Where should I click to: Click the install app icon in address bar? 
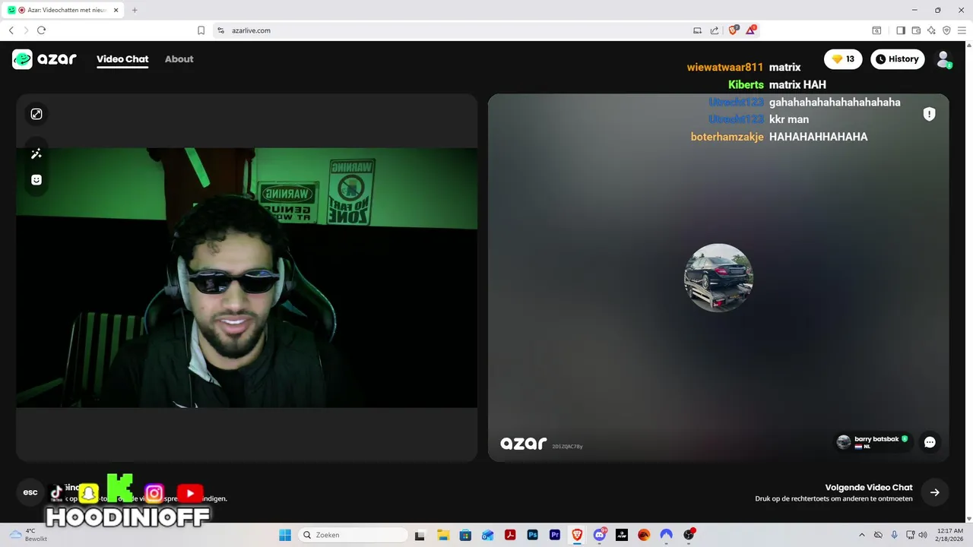pos(697,30)
